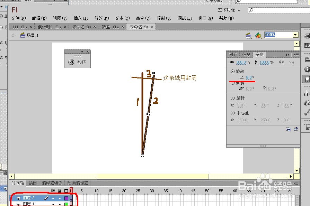This screenshot has height=206, width=310.
Task: Open the Transform panel options menu
Action: [x=295, y=54]
